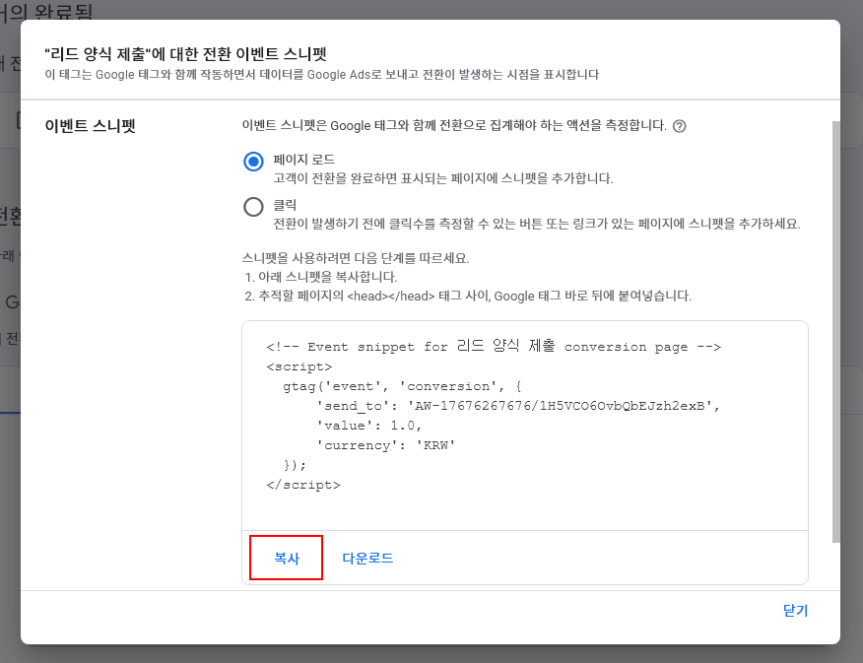Viewport: 863px width, 663px height.
Task: Click the closing </script> tag
Action: [302, 485]
